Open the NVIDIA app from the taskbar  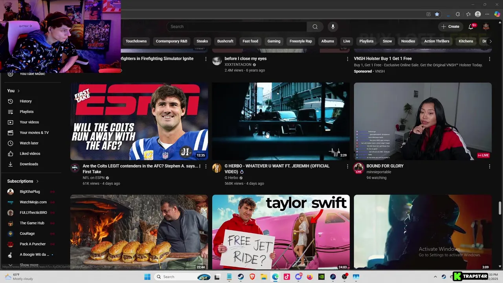tap(321, 277)
